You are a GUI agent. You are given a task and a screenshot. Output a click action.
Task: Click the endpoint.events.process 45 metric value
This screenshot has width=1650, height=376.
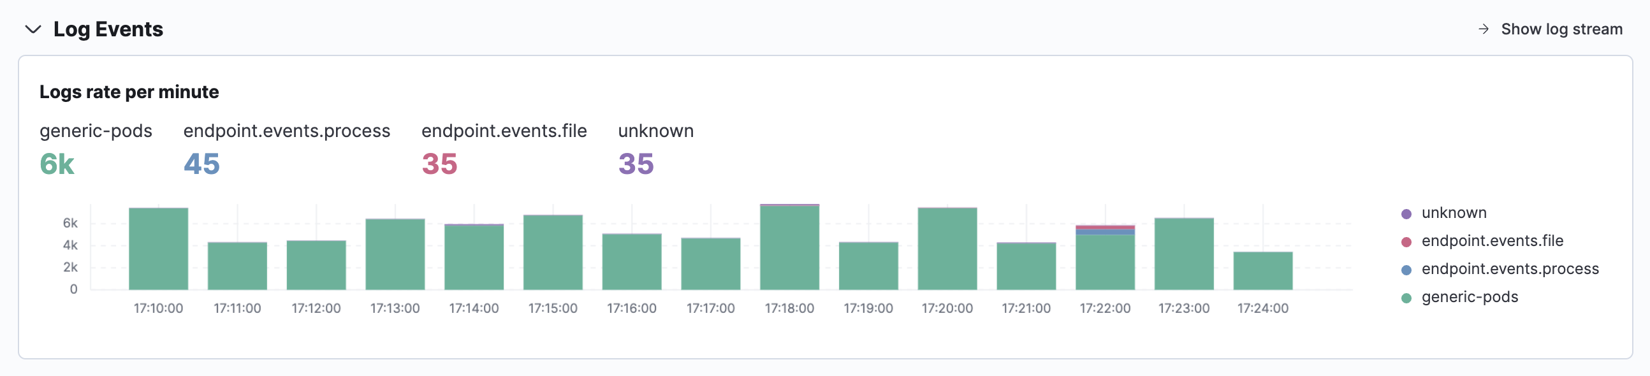(201, 164)
